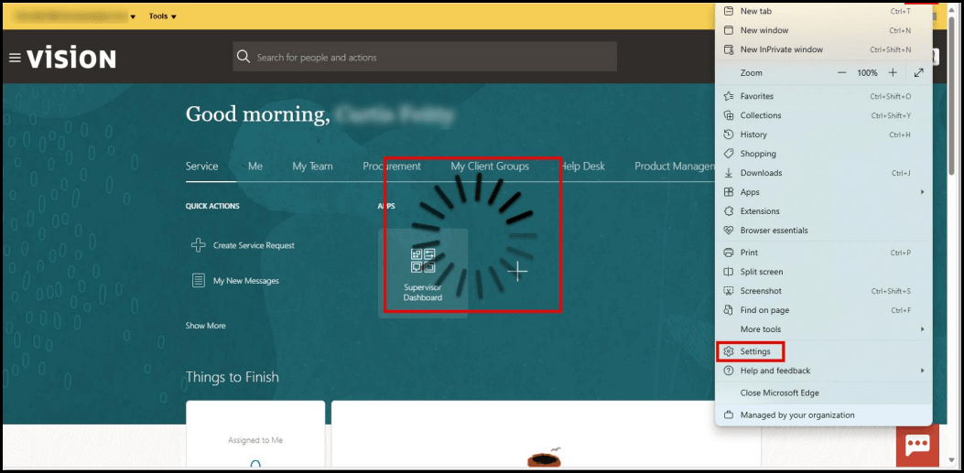Viewport: 964px width, 473px height.
Task: Click the New tab icon in Edge menu
Action: pos(729,11)
